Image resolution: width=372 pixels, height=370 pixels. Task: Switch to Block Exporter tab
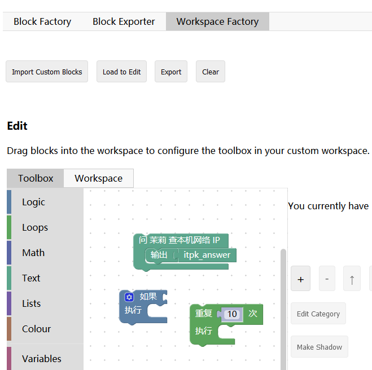point(124,21)
